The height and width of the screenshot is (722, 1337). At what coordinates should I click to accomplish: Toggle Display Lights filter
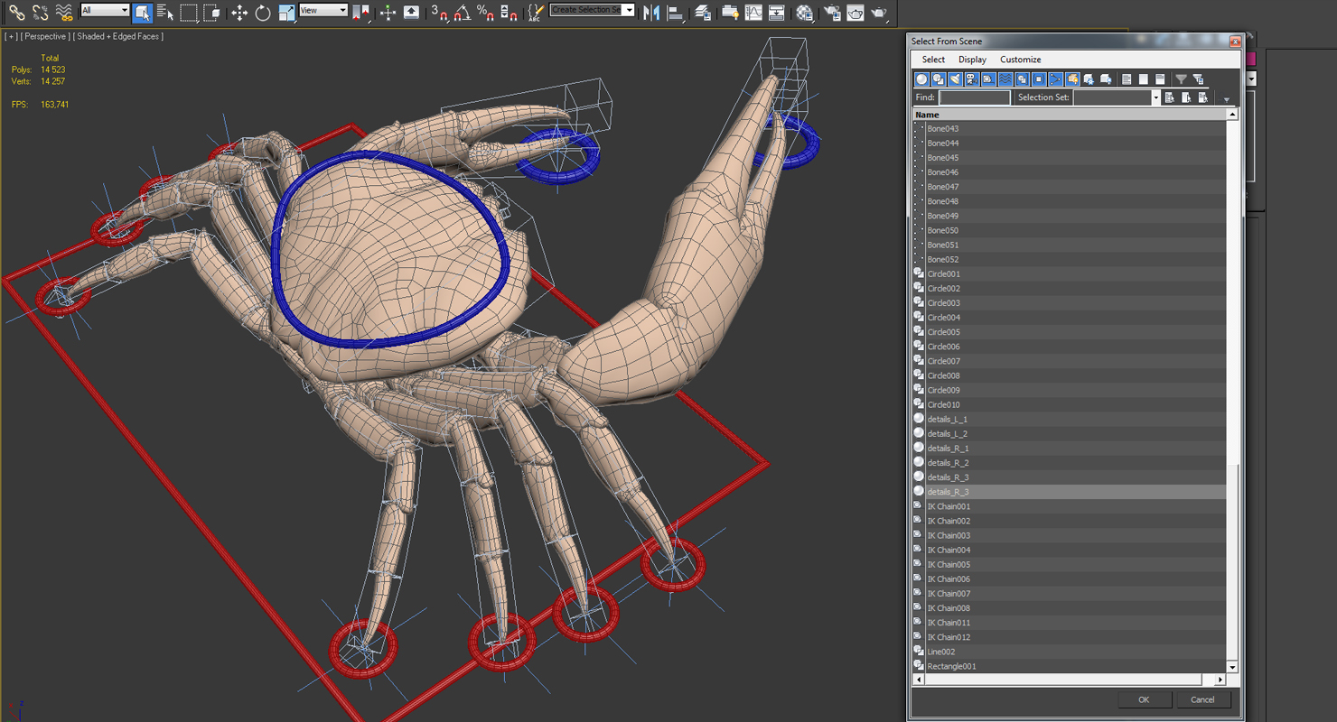[x=955, y=79]
